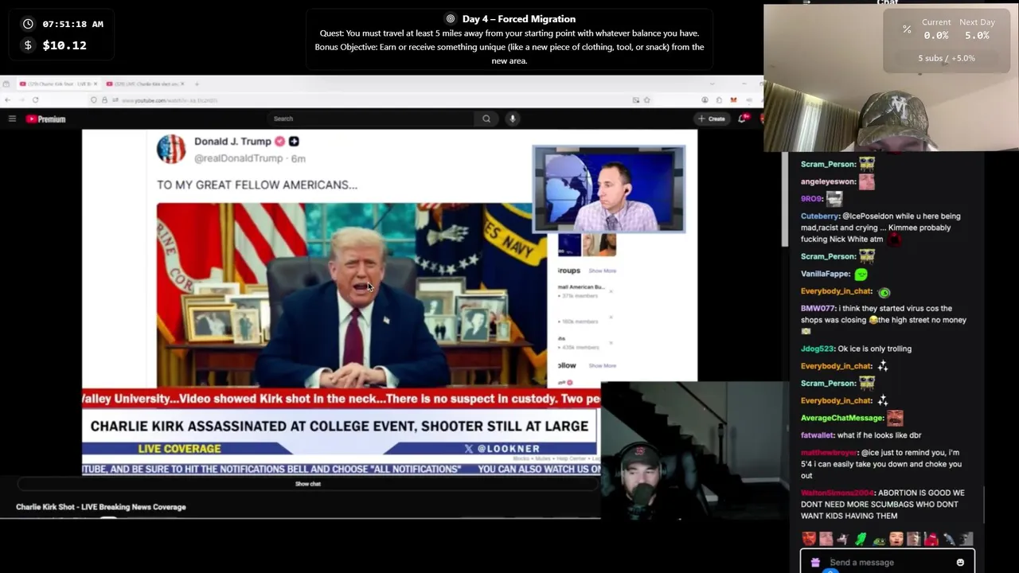Open the tab list dropdown chevron
The image size is (1019, 573).
pos(713,84)
